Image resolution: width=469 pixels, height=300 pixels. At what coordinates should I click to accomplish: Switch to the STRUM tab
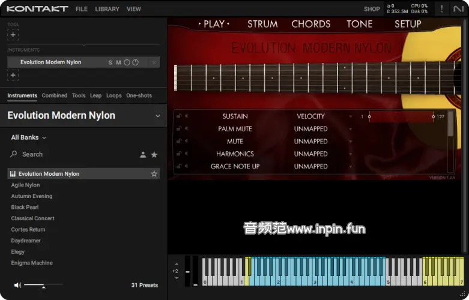(x=262, y=24)
